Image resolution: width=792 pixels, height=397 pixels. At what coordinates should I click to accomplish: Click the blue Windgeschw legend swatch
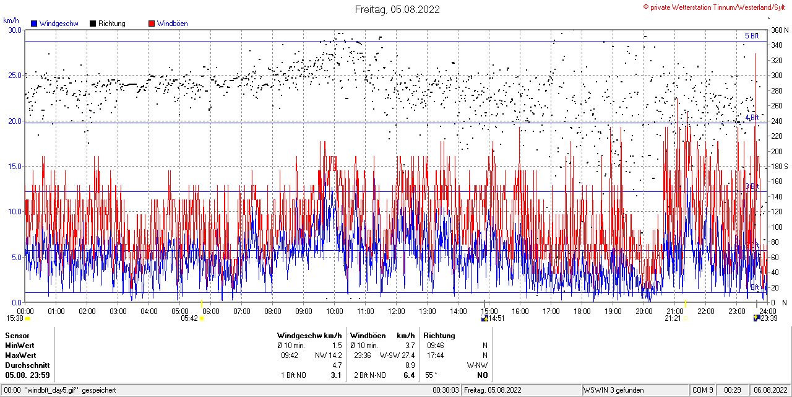(34, 24)
